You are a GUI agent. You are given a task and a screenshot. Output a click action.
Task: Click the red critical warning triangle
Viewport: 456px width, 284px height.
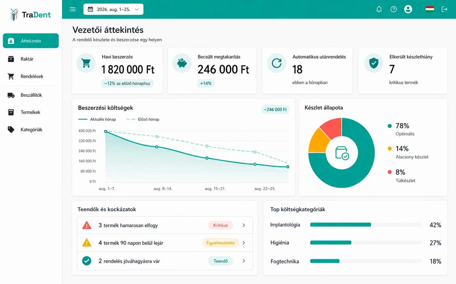click(x=87, y=225)
